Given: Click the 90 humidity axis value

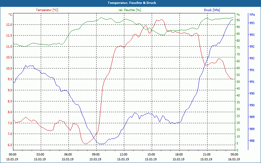Looking at the screenshot, I should [x=238, y=27].
